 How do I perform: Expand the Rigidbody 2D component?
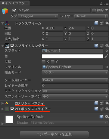click(3, 103)
